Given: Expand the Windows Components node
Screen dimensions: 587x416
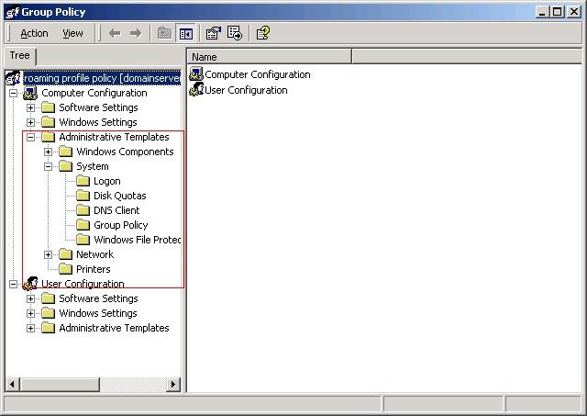Looking at the screenshot, I should pos(49,152).
